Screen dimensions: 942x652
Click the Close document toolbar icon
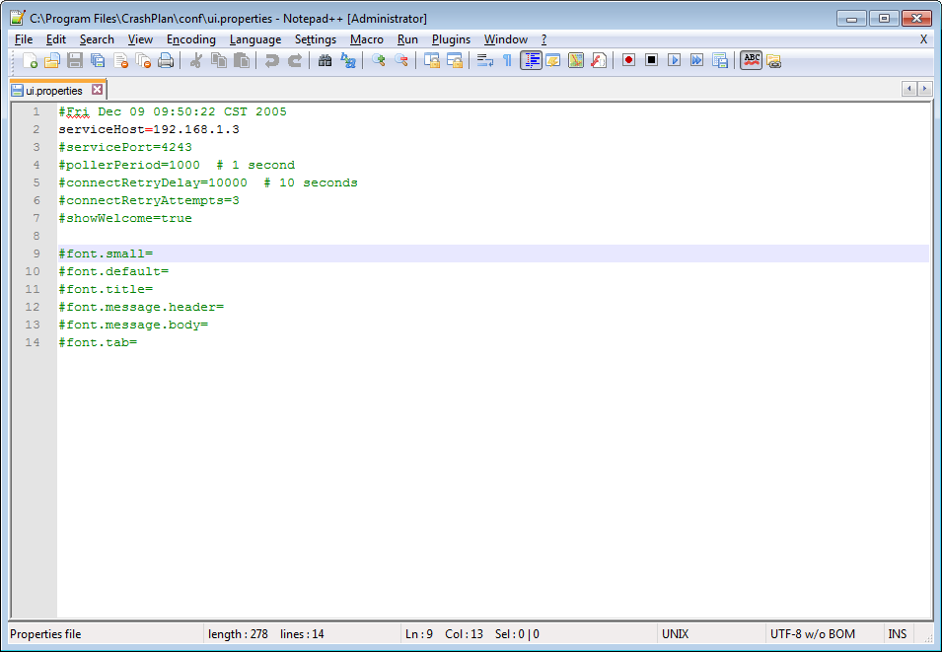tap(120, 61)
